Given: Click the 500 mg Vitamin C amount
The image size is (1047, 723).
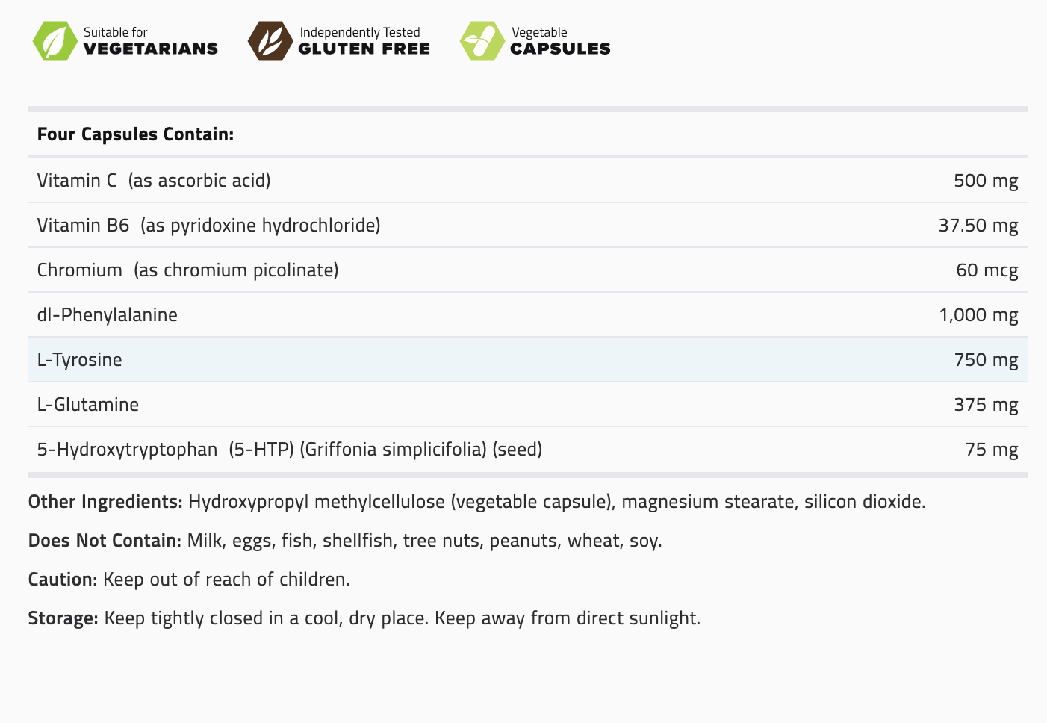Looking at the screenshot, I should (985, 180).
